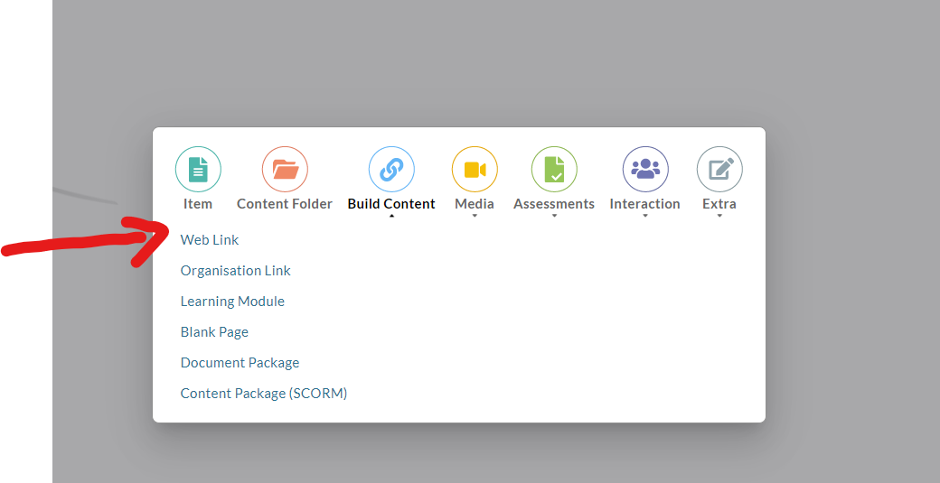Click the teal Item document icon
Screen dimensions: 940x483
(x=198, y=170)
